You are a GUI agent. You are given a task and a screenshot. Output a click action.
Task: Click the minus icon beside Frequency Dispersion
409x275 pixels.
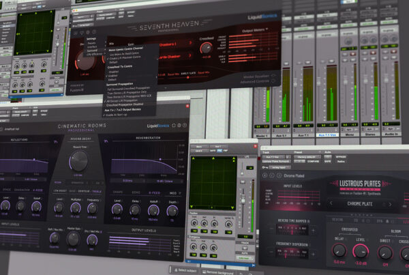(x=271, y=252)
